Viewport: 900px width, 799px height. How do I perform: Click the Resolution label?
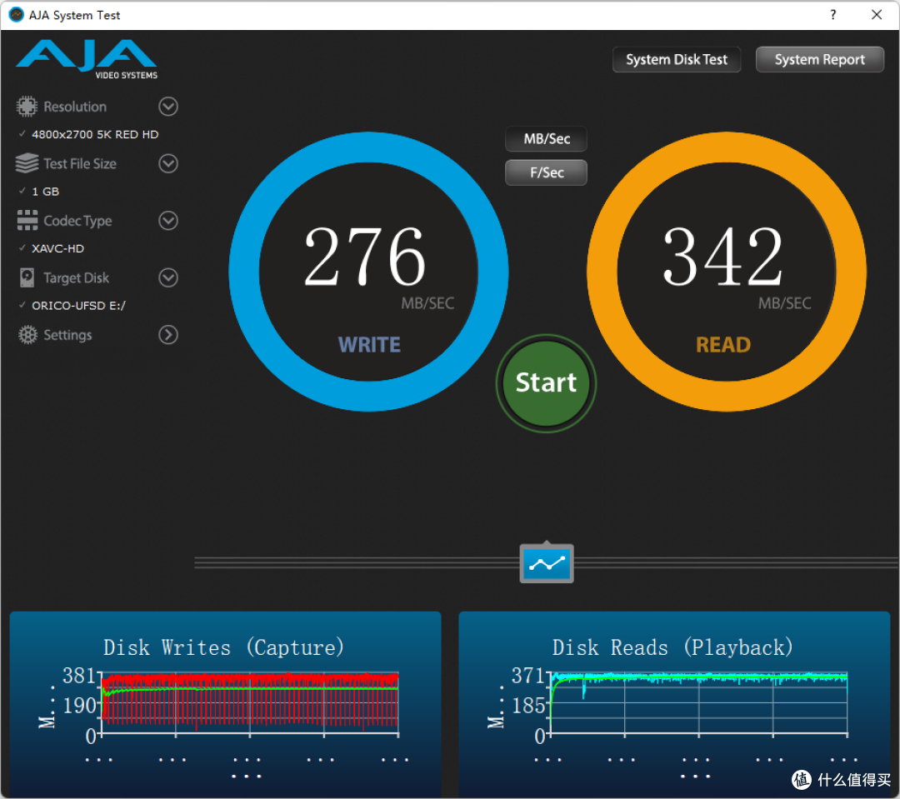75,107
